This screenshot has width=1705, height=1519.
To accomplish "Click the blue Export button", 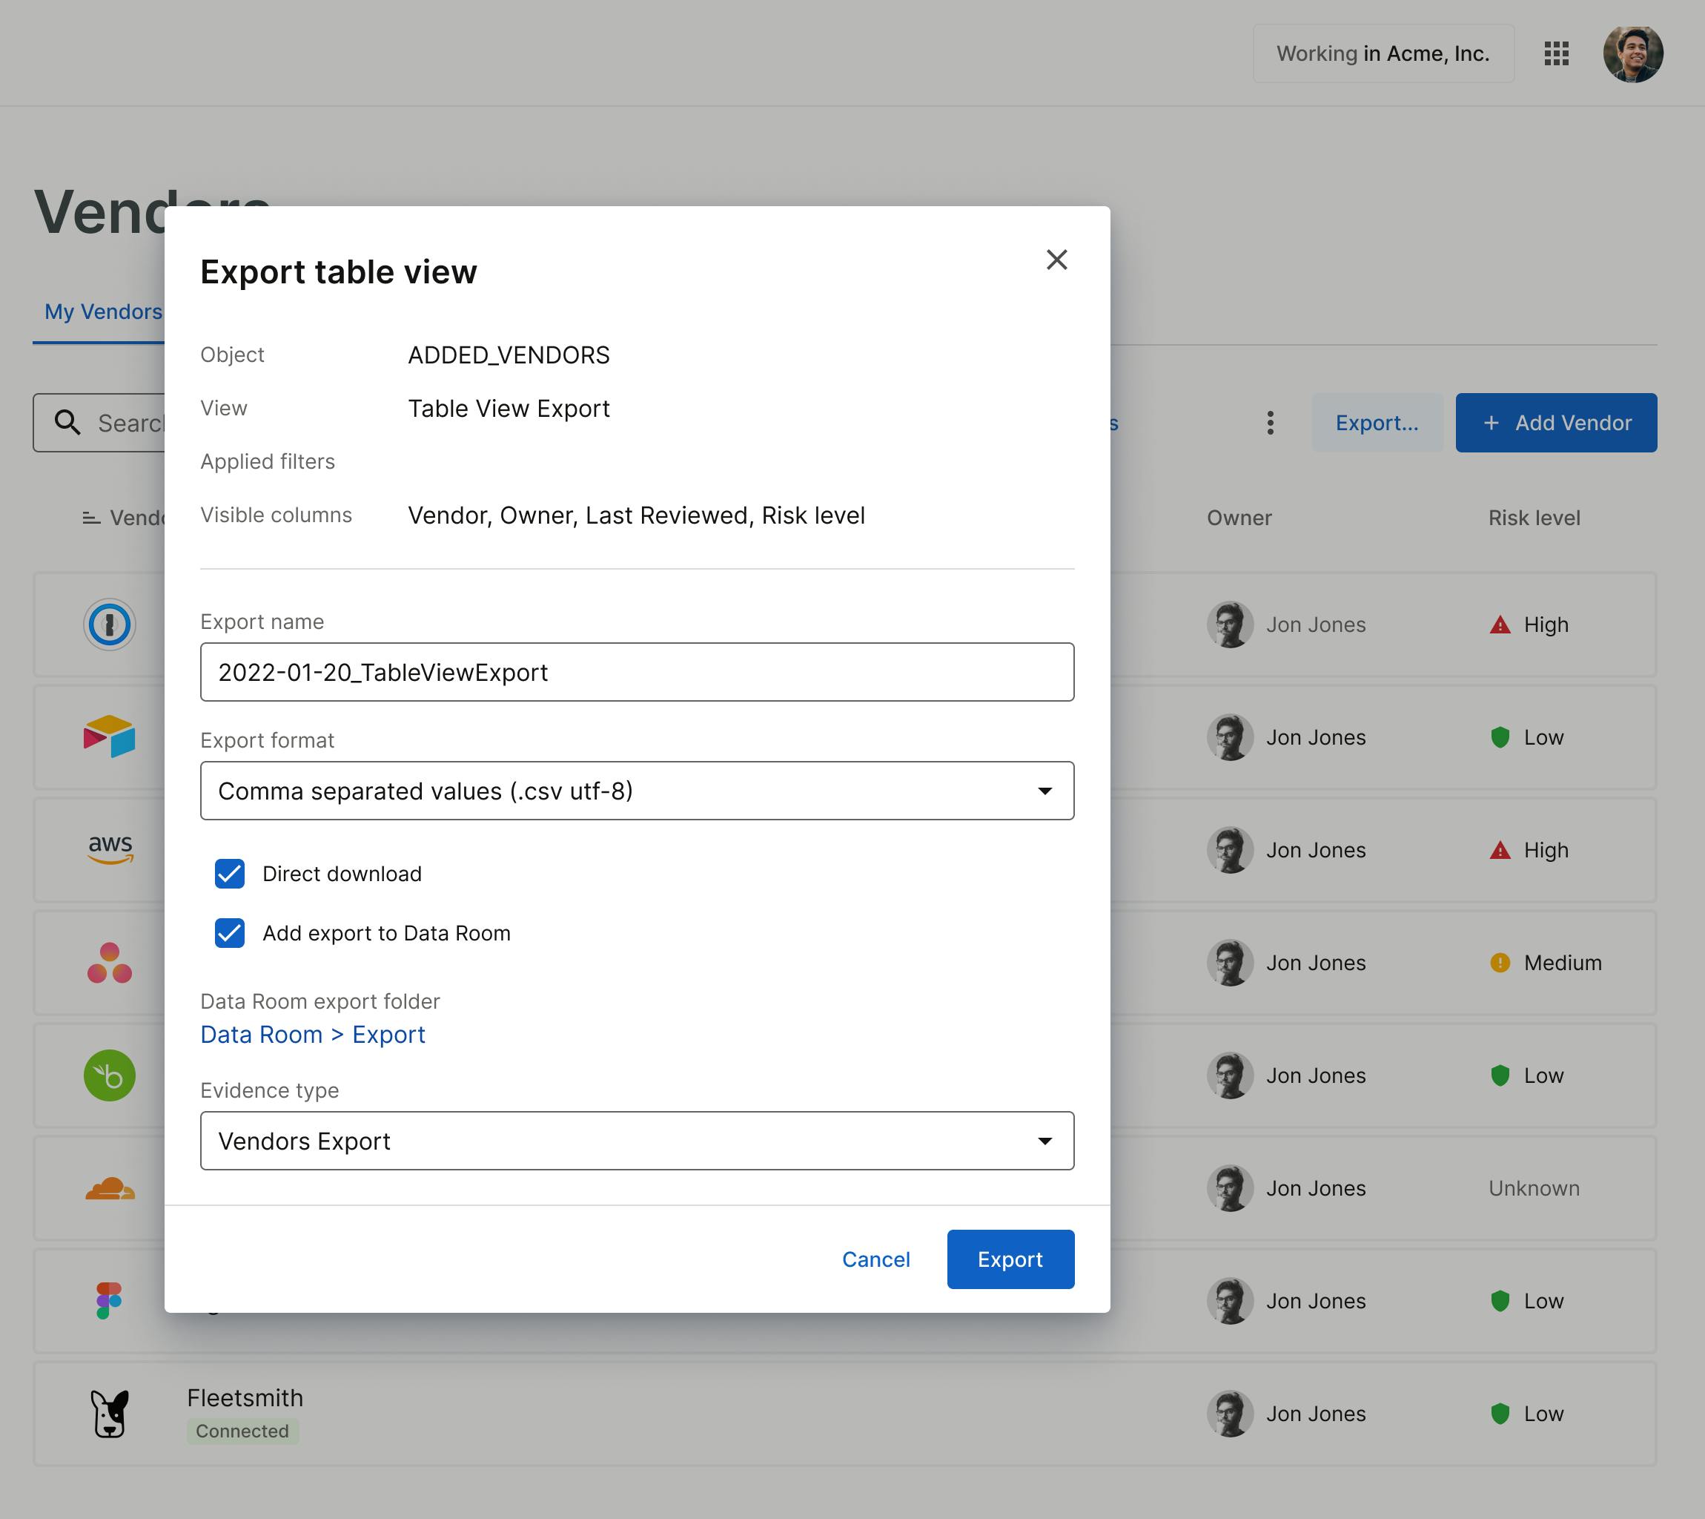I will [x=1010, y=1259].
